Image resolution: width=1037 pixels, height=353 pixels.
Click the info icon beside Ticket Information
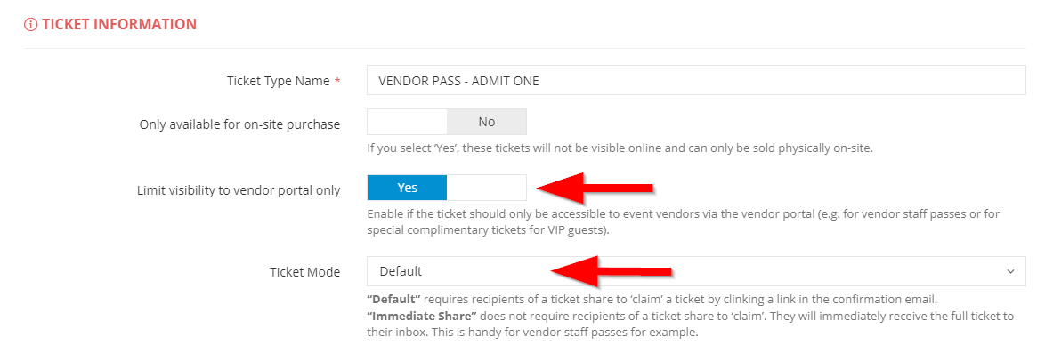tap(30, 25)
